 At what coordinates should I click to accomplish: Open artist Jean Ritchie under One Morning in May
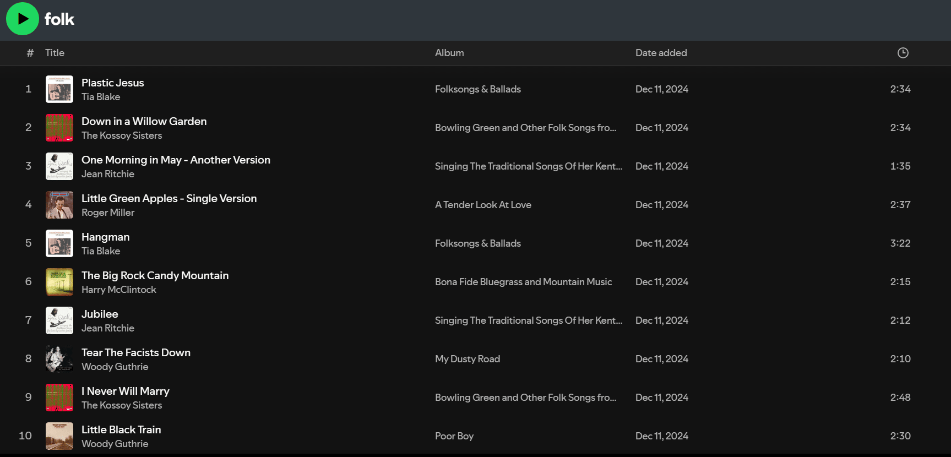click(x=108, y=174)
